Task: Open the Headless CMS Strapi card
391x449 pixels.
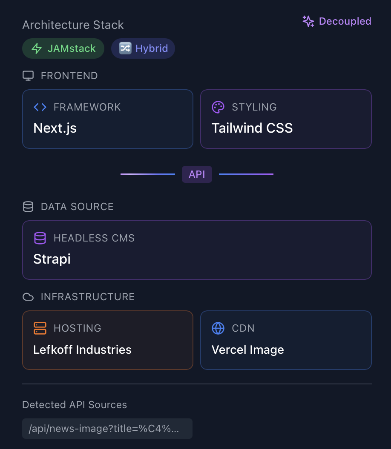Action: [197, 250]
